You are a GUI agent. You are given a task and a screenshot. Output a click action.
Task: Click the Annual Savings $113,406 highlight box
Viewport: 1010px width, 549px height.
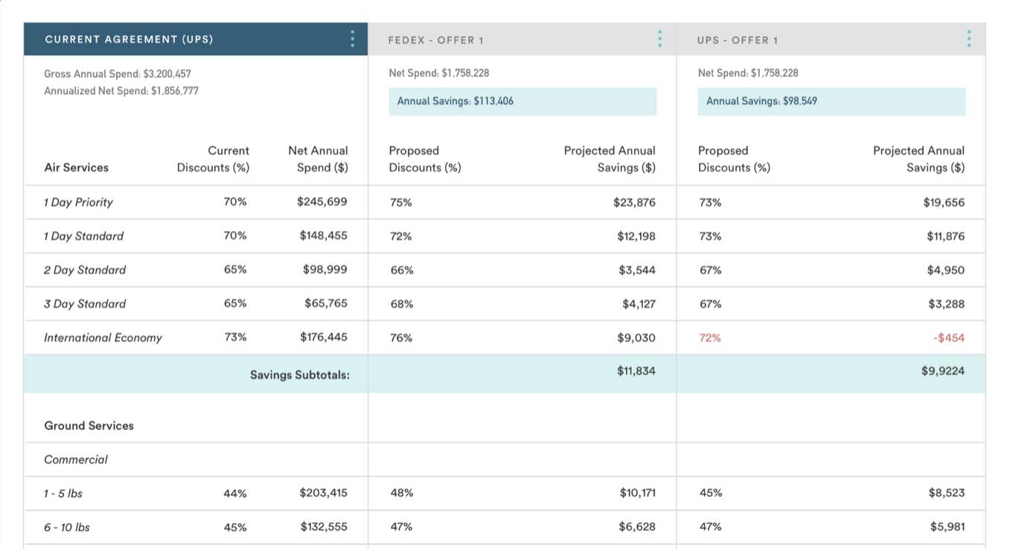click(x=522, y=101)
